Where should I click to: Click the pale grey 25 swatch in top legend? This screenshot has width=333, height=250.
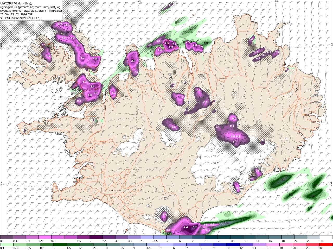pyautogui.click(x=313, y=237)
